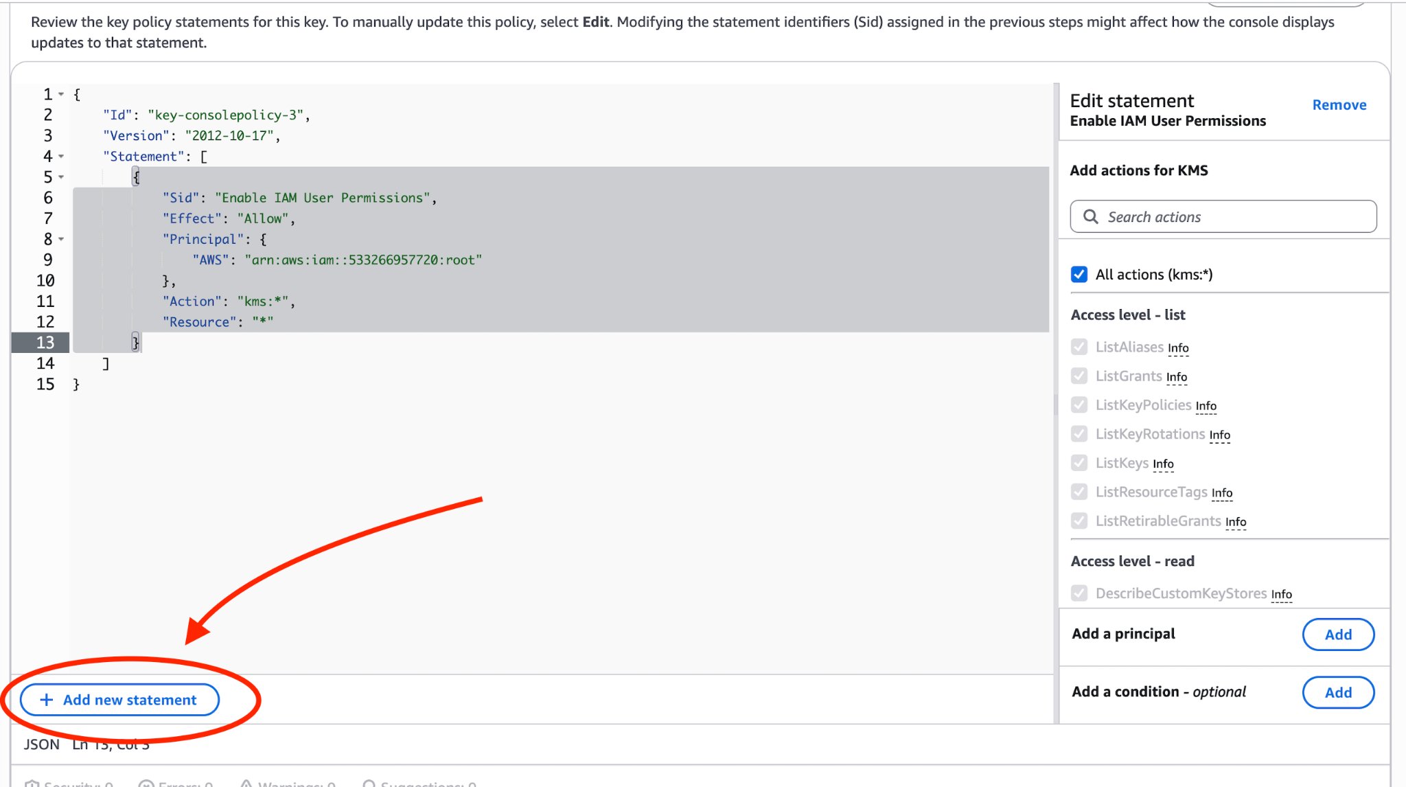Click the "Action": "kms:*" line

(229, 301)
